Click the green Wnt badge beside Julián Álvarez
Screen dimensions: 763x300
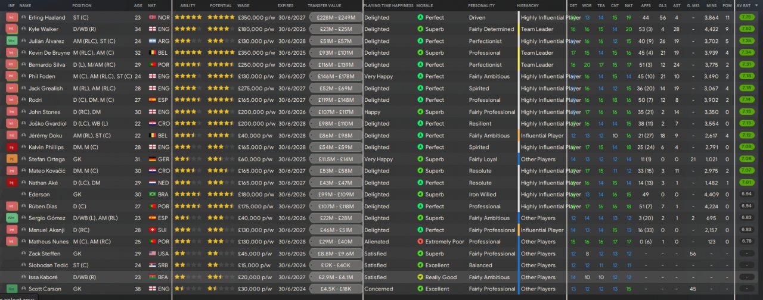click(x=12, y=41)
